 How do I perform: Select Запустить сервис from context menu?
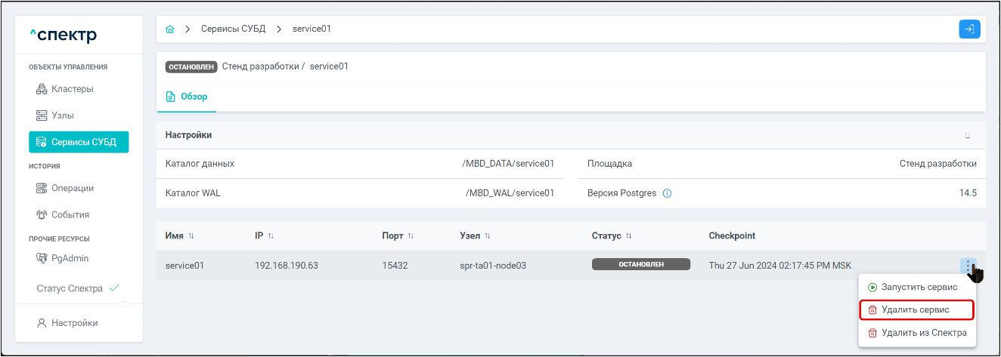916,288
